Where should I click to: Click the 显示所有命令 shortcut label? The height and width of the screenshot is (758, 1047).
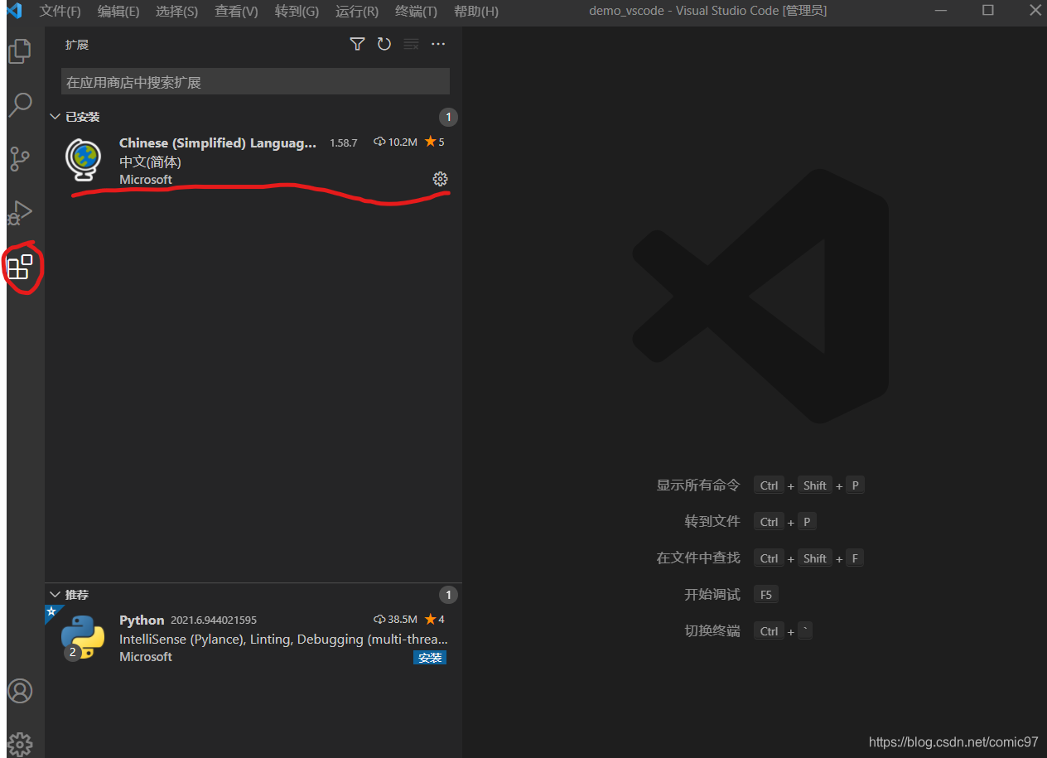click(x=698, y=485)
